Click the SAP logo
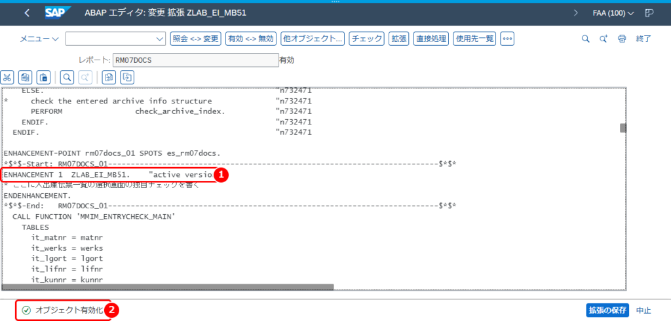This screenshot has width=671, height=321. (x=58, y=13)
